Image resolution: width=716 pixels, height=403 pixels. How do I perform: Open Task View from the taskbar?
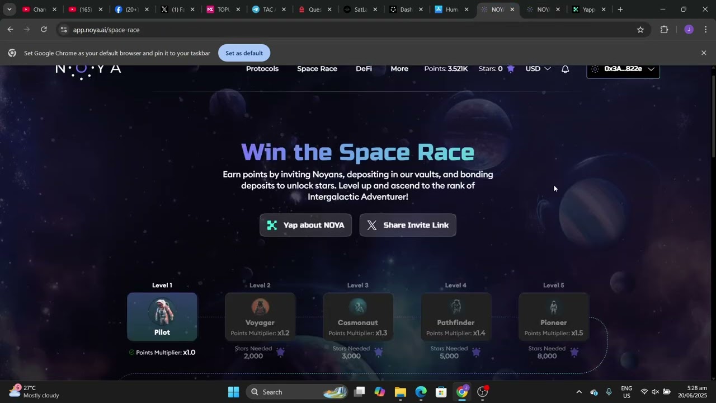click(360, 392)
